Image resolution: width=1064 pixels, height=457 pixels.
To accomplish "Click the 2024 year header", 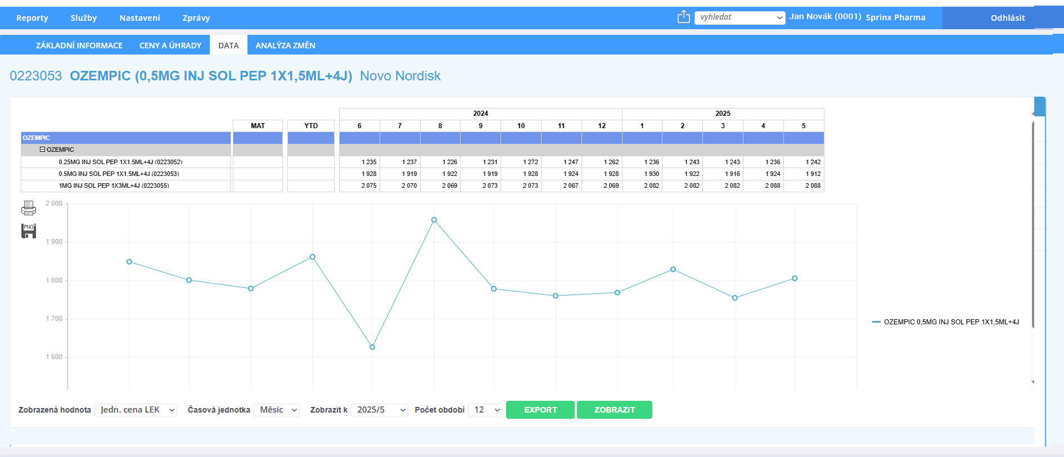I will tap(481, 114).
